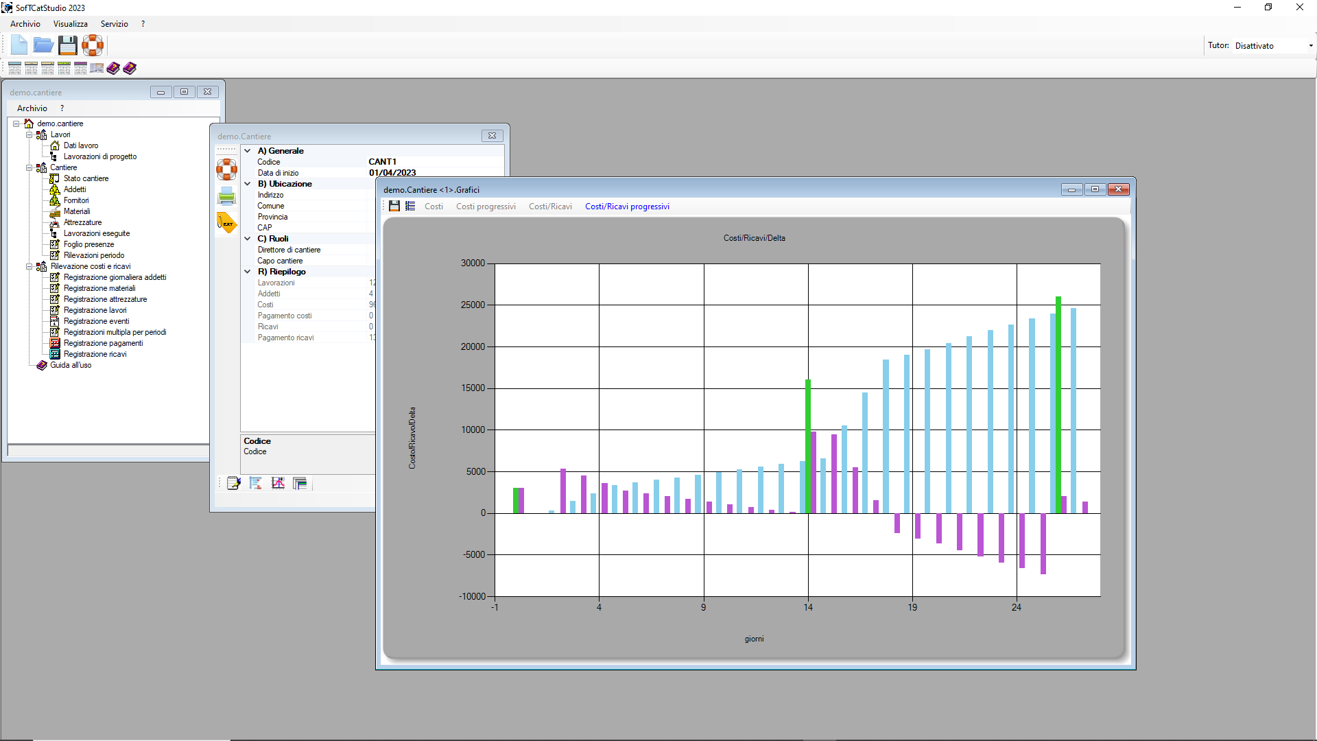
Task: Open help with the main toolbar lifebuoy icon
Action: pos(93,45)
